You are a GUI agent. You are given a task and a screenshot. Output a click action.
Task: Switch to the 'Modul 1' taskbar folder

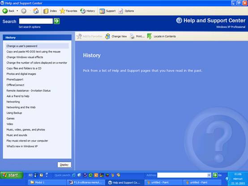pyautogui.click(x=47, y=182)
